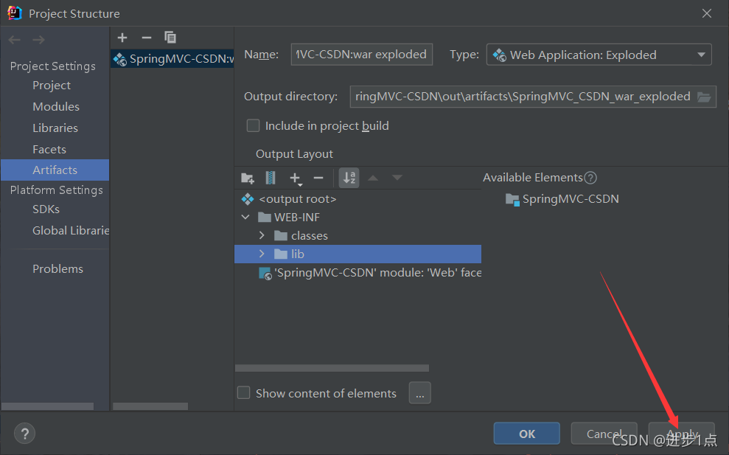This screenshot has width=729, height=455.
Task: Select the WEB-INF folder row
Action: point(357,218)
